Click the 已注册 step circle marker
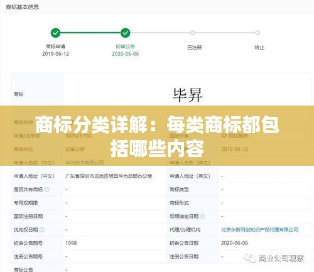The image size is (314, 272). coord(193,33)
